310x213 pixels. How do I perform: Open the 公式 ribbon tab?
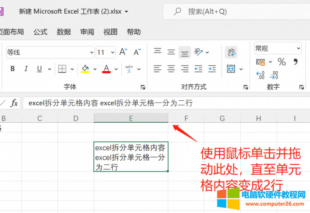[x=40, y=31]
